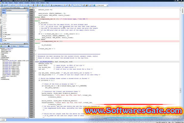
Task: Click the Filter input field
Action: [17, 13]
